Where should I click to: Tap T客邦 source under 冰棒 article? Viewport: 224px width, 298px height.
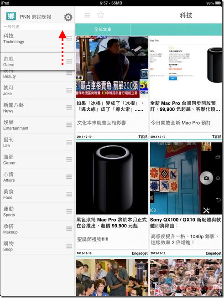[143, 137]
